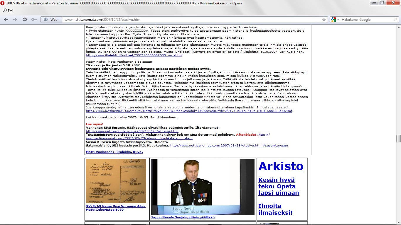The height and width of the screenshot is (225, 401).
Task: Open the Etsi search panel
Action: [x=8, y=11]
